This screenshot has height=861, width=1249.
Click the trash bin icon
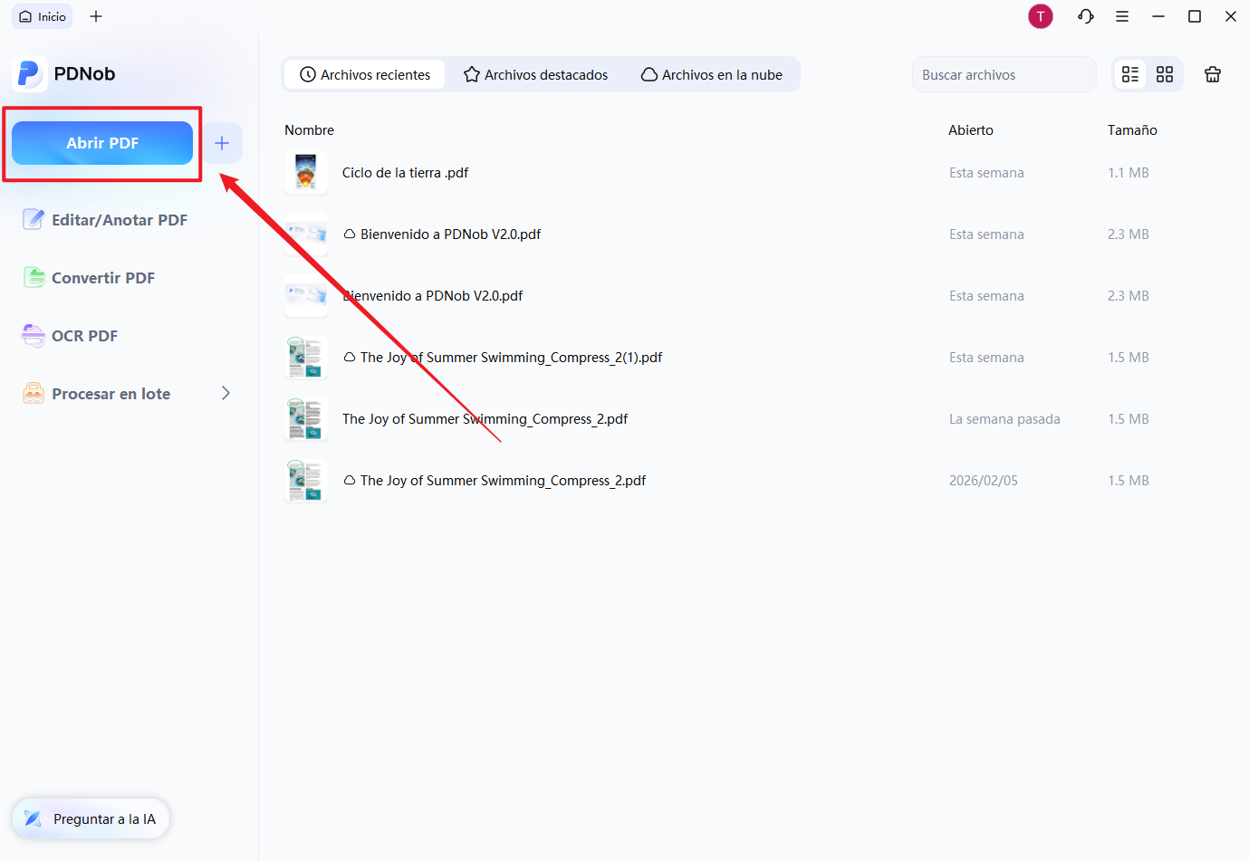tap(1213, 74)
